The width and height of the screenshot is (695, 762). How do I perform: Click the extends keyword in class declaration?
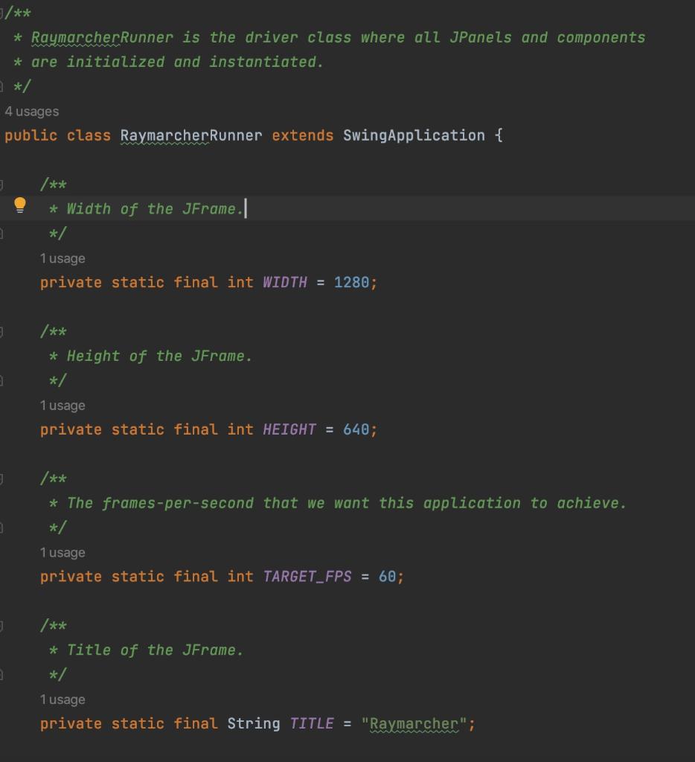(301, 135)
